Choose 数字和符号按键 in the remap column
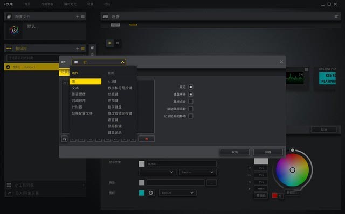Screen dimensions: 345x214 120,88
